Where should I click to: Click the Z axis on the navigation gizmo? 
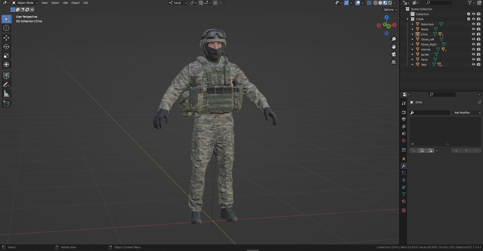point(386,17)
